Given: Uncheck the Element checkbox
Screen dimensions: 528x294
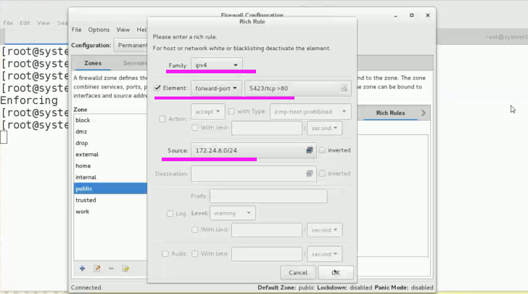Looking at the screenshot, I should (x=157, y=88).
